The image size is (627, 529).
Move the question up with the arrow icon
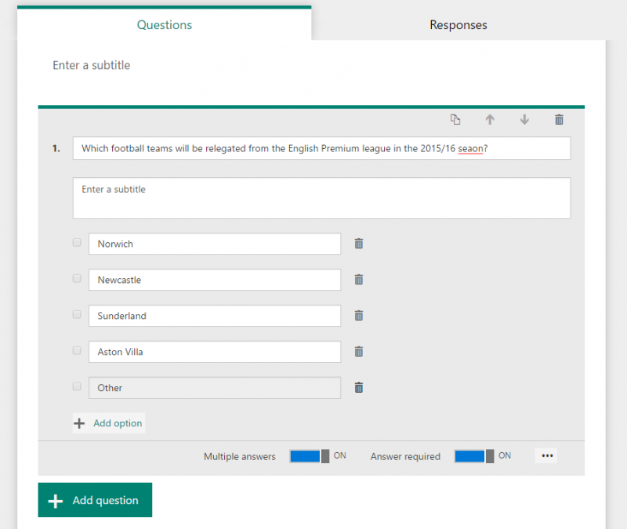tap(490, 119)
